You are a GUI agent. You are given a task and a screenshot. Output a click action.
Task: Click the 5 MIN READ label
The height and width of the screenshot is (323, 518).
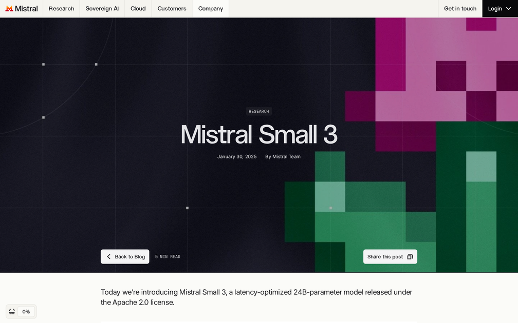point(168,257)
